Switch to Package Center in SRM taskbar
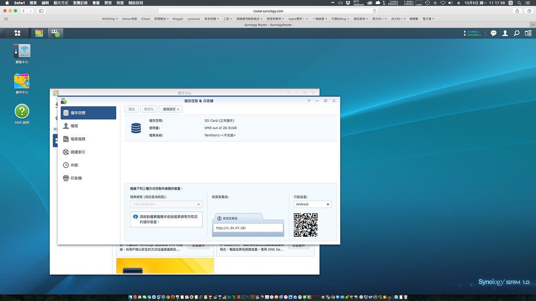This screenshot has height=301, width=536. click(39, 33)
